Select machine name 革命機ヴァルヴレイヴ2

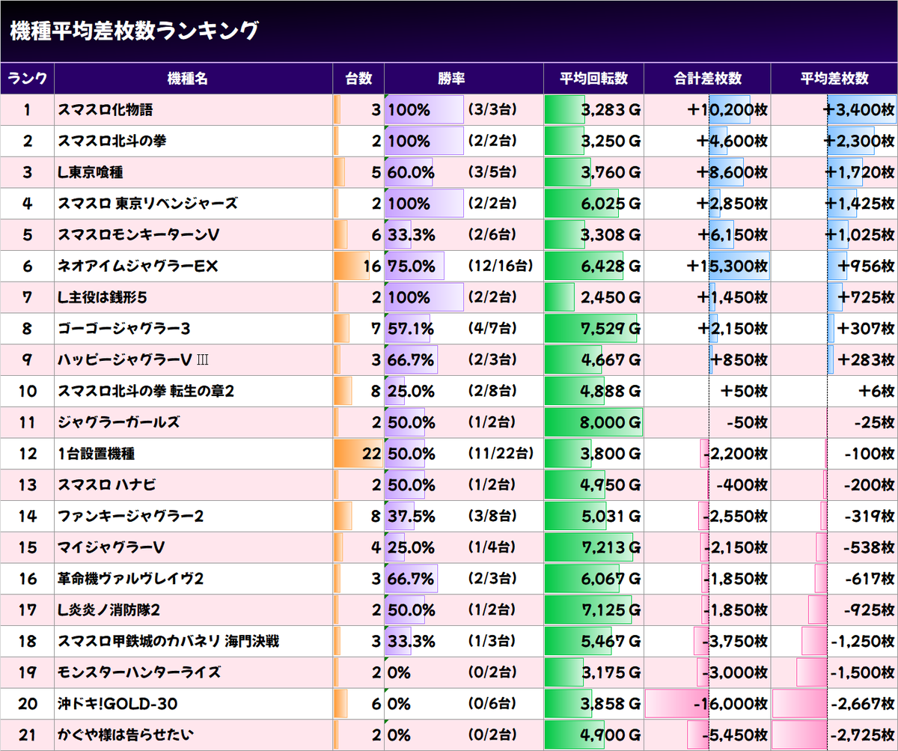pyautogui.click(x=131, y=579)
